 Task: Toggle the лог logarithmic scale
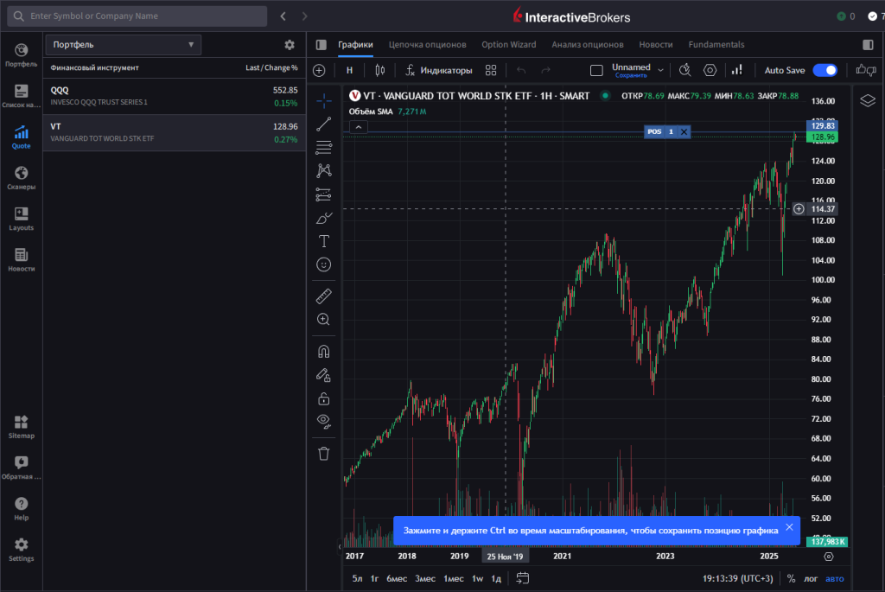810,579
